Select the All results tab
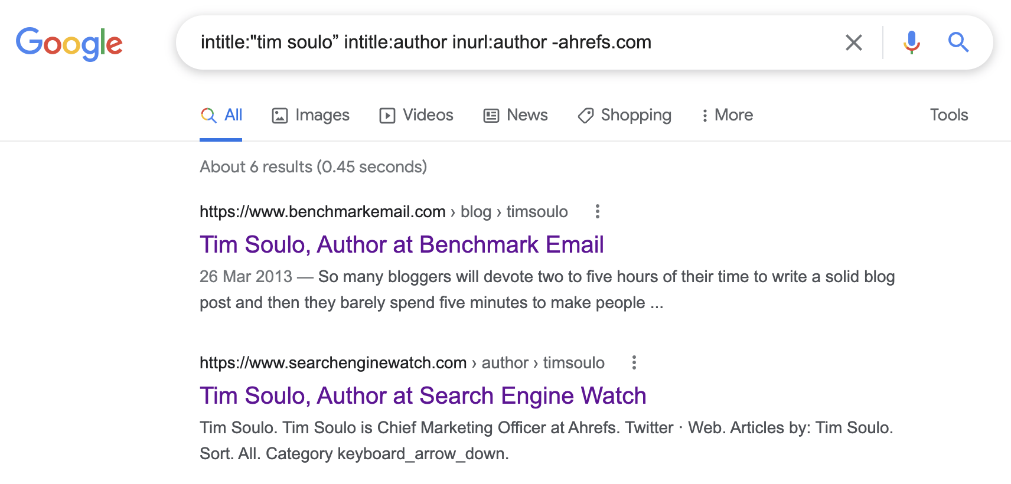Screen dimensions: 1011x484 pyautogui.click(x=221, y=115)
